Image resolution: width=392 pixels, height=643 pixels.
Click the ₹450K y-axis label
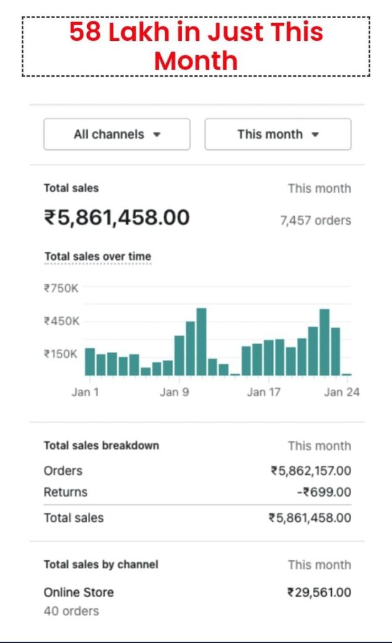click(x=61, y=321)
